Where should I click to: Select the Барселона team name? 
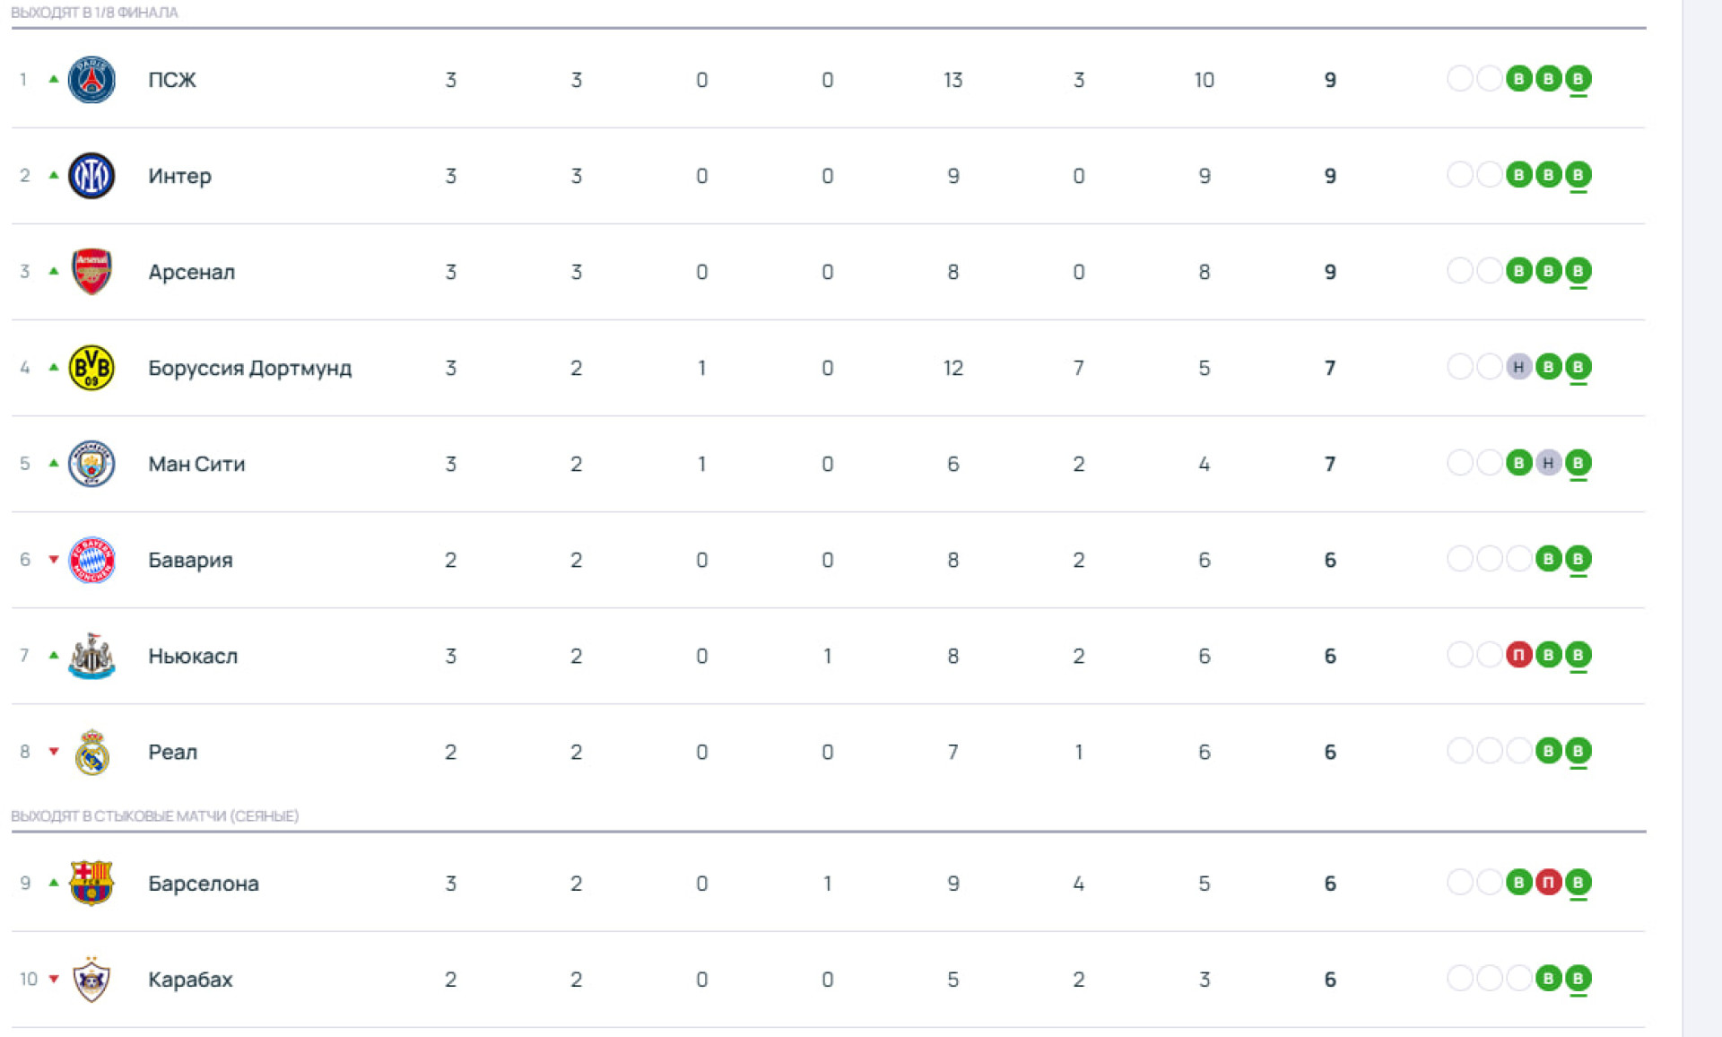coord(203,883)
